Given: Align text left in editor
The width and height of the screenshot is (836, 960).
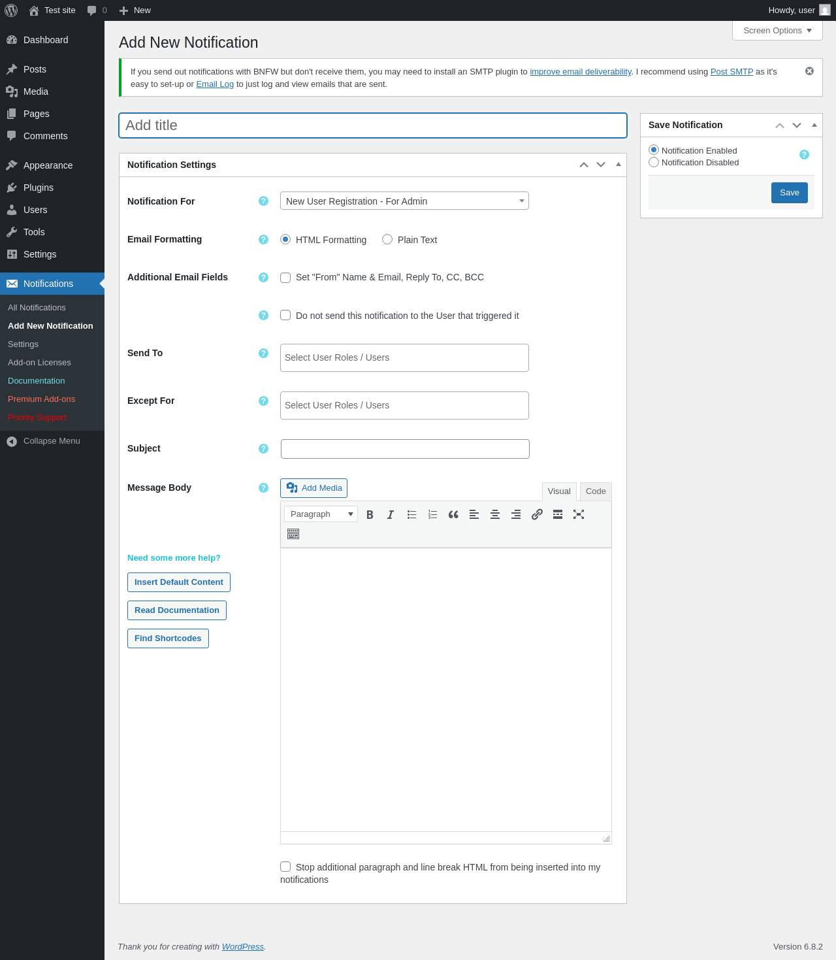Looking at the screenshot, I should pyautogui.click(x=474, y=514).
